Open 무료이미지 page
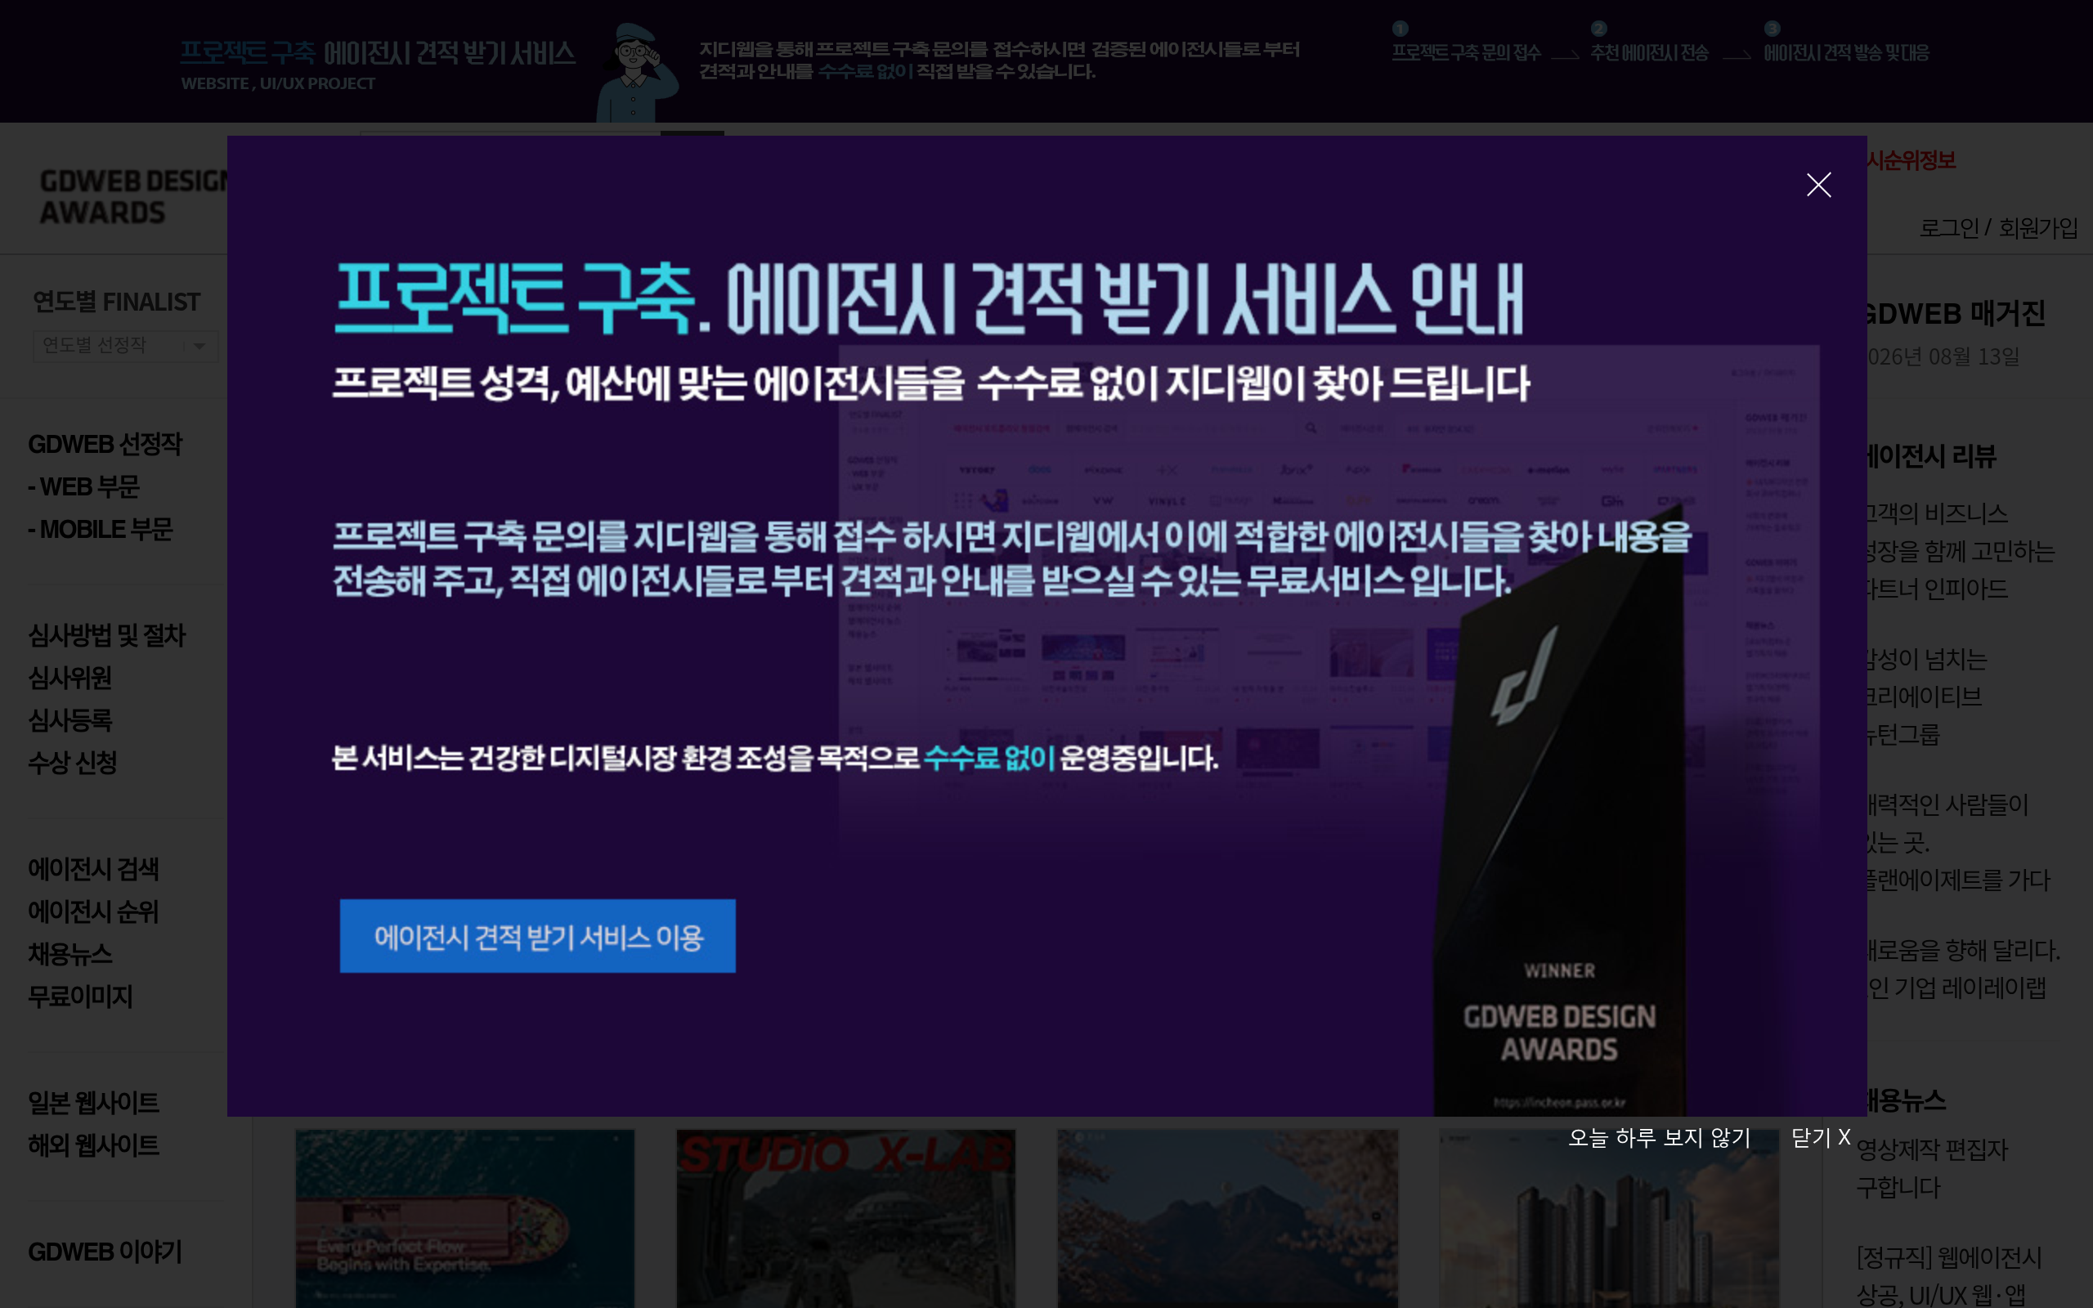This screenshot has width=2093, height=1308. (80, 996)
